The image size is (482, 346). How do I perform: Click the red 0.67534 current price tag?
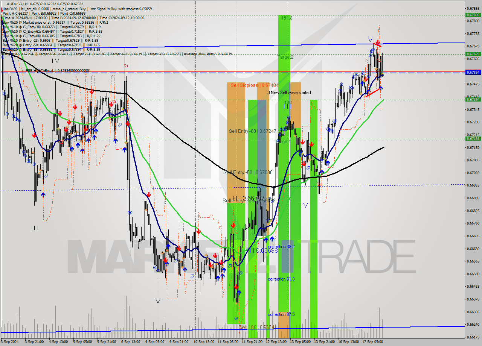pyautogui.click(x=473, y=73)
